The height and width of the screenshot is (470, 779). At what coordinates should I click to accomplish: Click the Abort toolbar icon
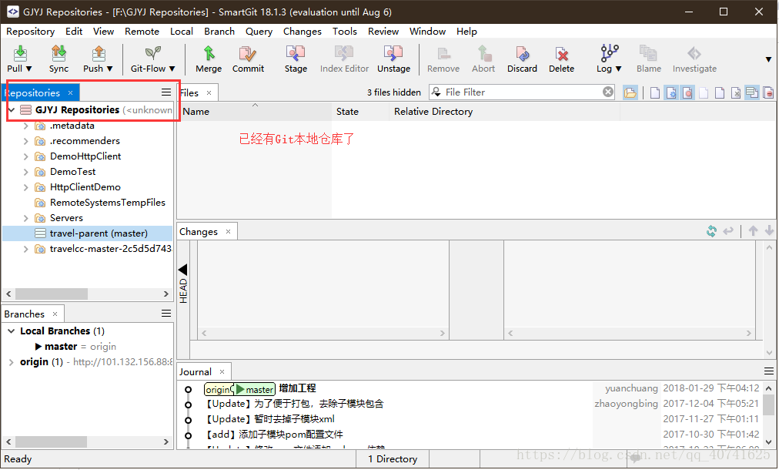[483, 53]
